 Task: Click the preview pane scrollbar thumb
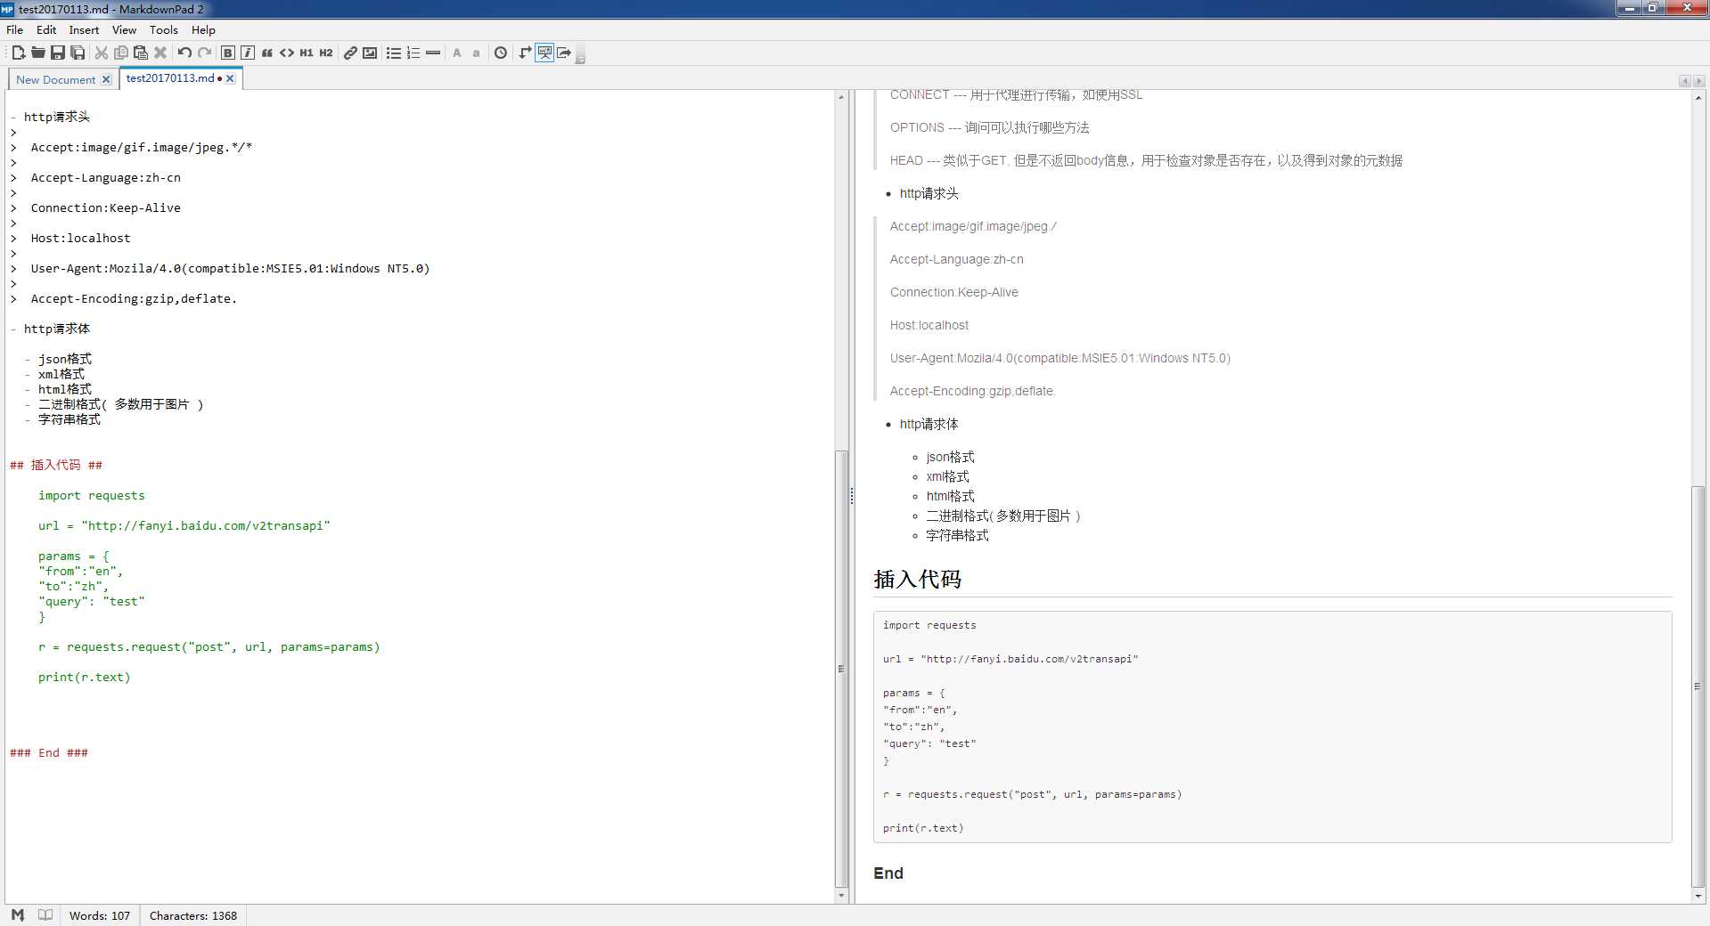click(x=1698, y=686)
